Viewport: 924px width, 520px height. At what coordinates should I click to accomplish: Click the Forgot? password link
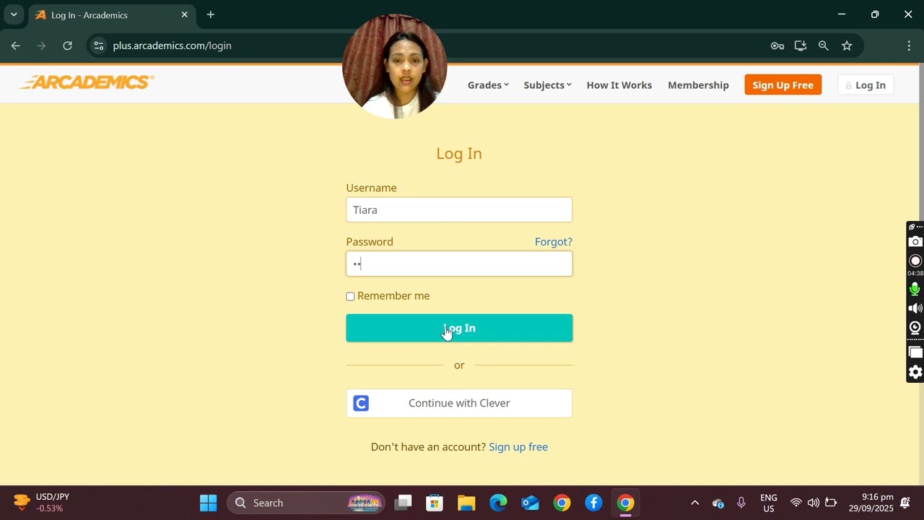(x=554, y=242)
